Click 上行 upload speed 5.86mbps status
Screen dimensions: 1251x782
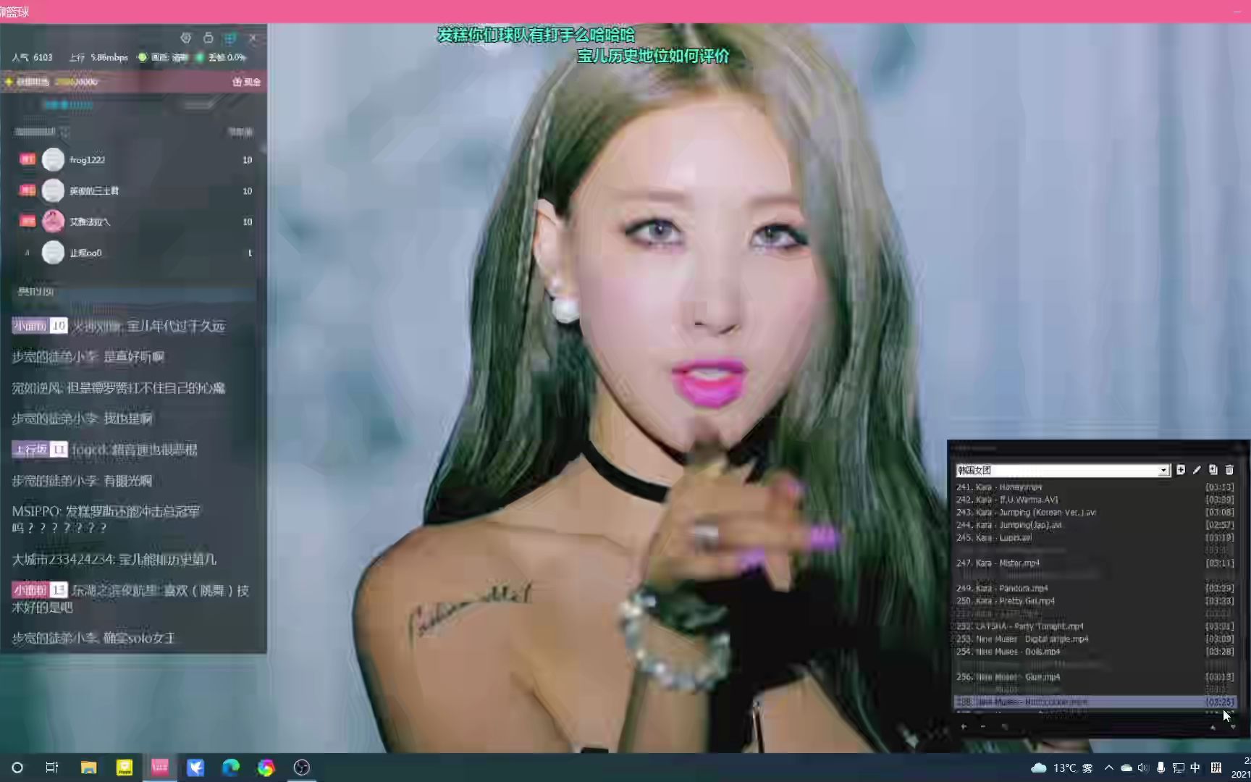tap(98, 57)
